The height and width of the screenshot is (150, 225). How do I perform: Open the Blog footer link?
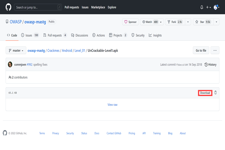(x=170, y=133)
